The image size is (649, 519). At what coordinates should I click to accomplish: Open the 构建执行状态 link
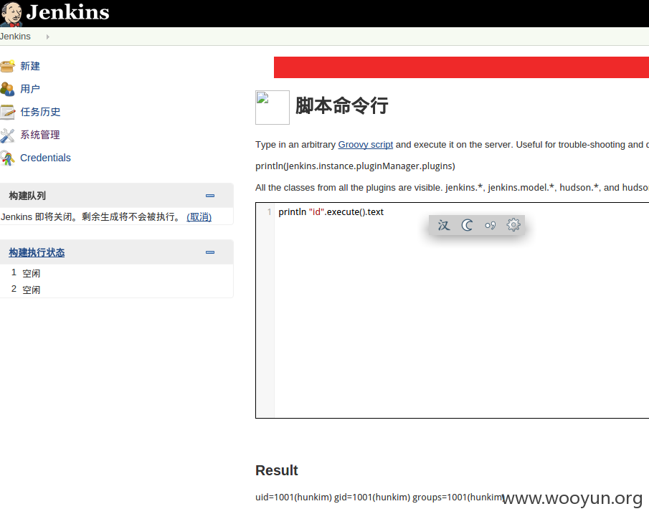[x=37, y=252]
